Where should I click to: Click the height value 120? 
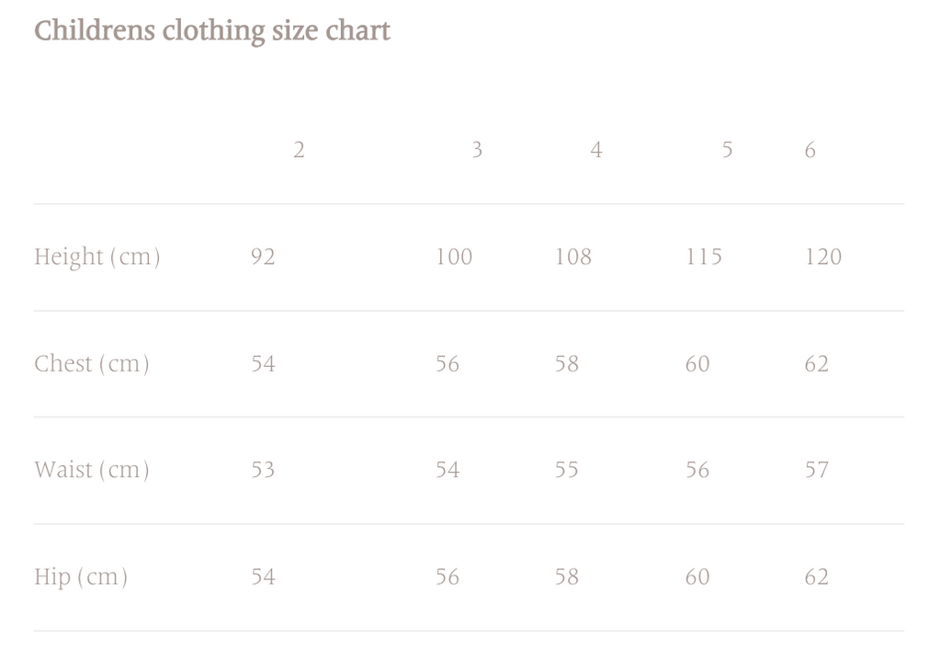point(823,257)
